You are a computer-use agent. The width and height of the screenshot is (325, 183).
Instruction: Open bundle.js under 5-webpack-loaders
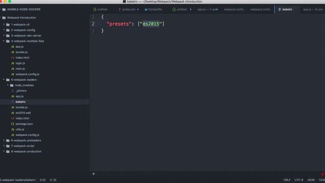(21, 107)
